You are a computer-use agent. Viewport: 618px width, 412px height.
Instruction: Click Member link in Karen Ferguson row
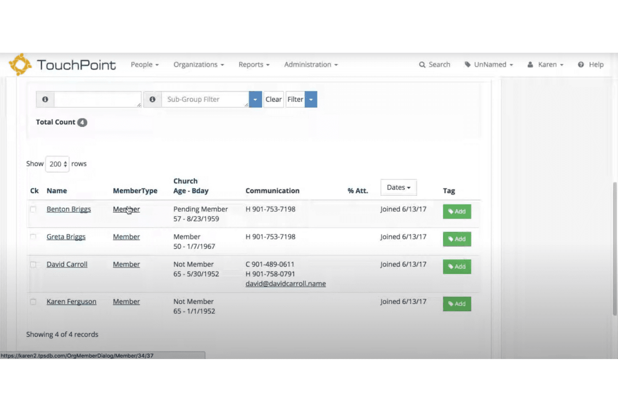tap(126, 301)
